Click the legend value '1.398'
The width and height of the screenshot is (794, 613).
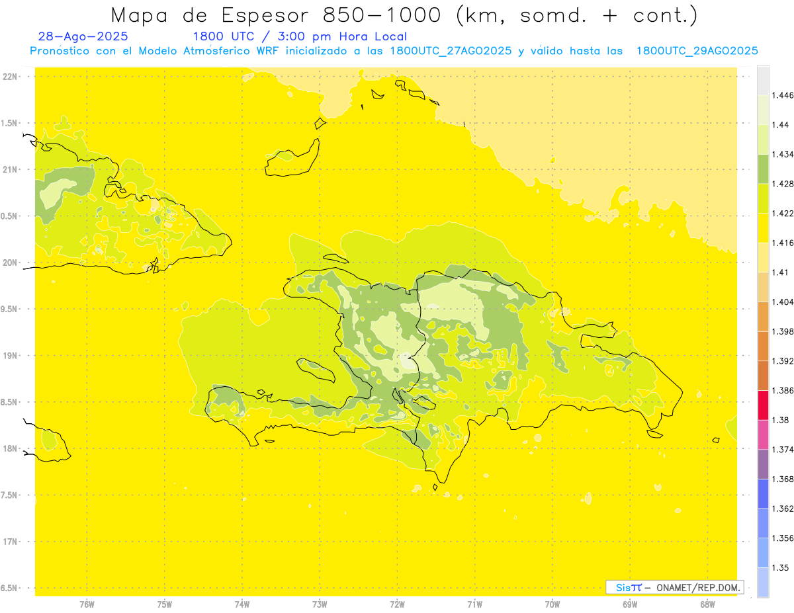click(781, 331)
